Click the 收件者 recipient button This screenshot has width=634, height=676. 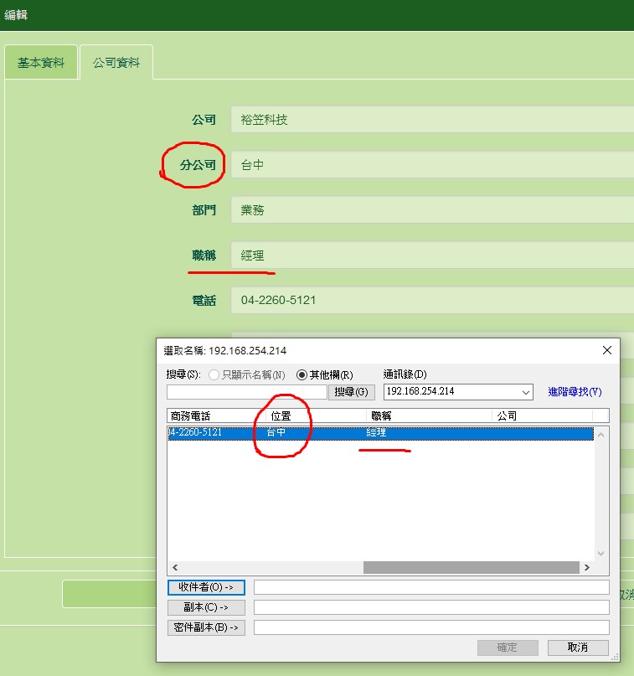(x=206, y=587)
